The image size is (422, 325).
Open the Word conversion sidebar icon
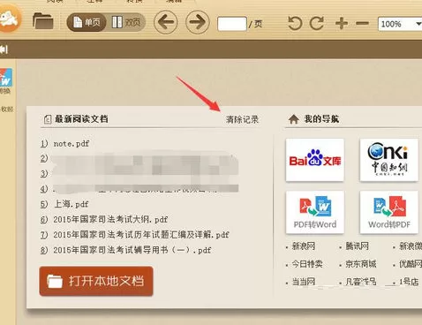click(x=6, y=78)
